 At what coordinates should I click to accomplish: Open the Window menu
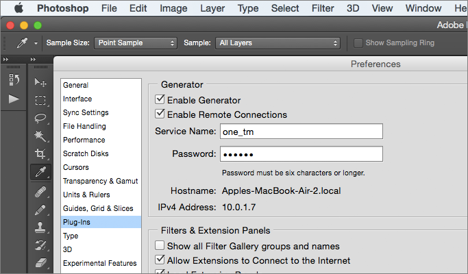point(423,8)
